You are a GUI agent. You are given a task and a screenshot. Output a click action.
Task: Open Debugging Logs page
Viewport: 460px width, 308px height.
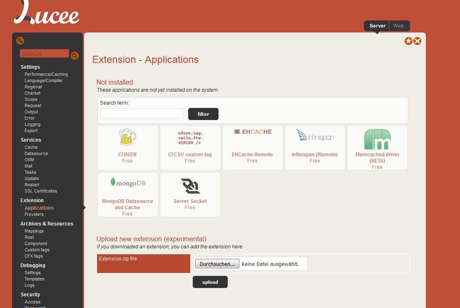29,285
